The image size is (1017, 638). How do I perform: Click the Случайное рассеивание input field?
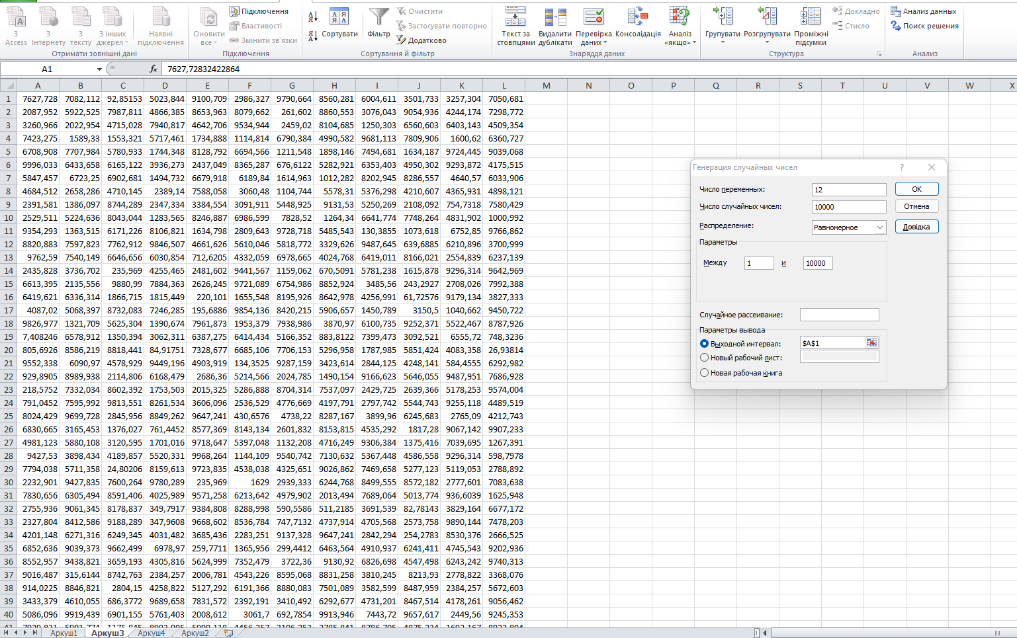(839, 315)
